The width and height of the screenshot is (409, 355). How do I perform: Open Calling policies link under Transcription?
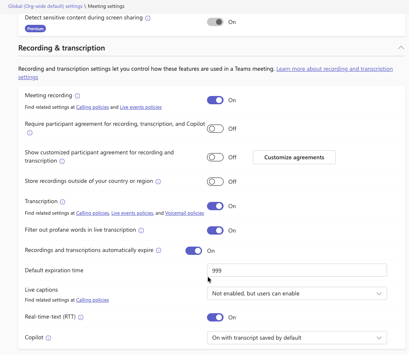(x=92, y=213)
